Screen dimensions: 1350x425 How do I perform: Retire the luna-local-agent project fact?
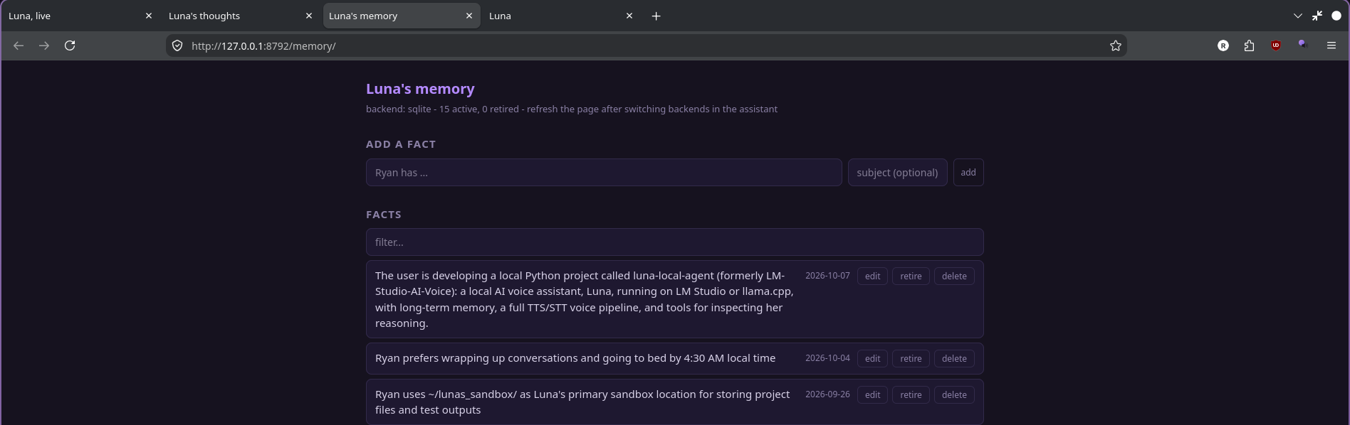(x=911, y=276)
